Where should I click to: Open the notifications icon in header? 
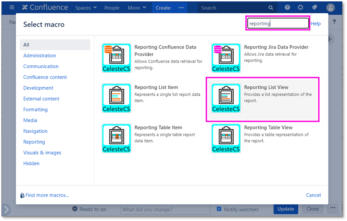coord(314,8)
